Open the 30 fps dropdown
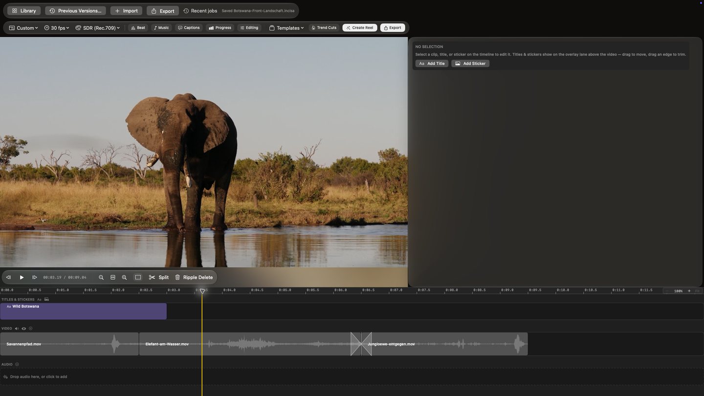This screenshot has width=704, height=396. click(57, 28)
